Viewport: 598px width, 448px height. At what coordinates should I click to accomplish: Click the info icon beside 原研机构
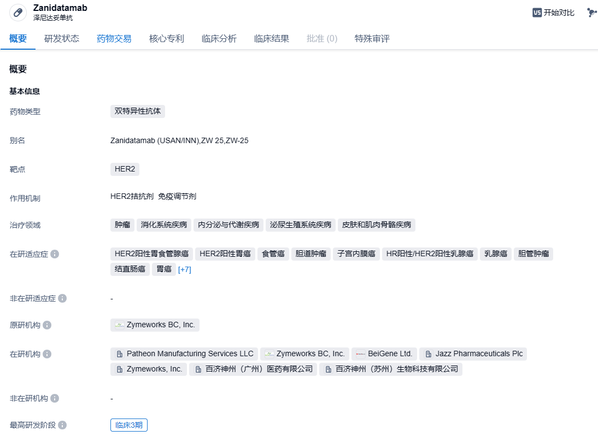[x=47, y=326]
